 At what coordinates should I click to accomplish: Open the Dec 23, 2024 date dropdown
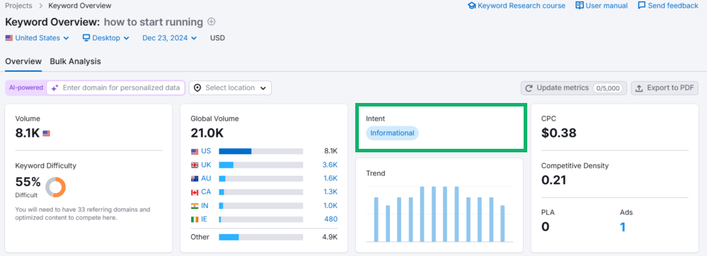click(170, 38)
